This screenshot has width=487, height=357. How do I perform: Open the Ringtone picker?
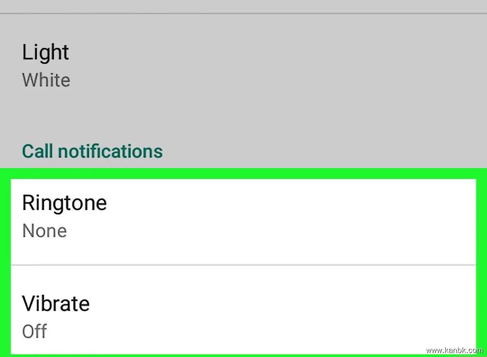(243, 217)
